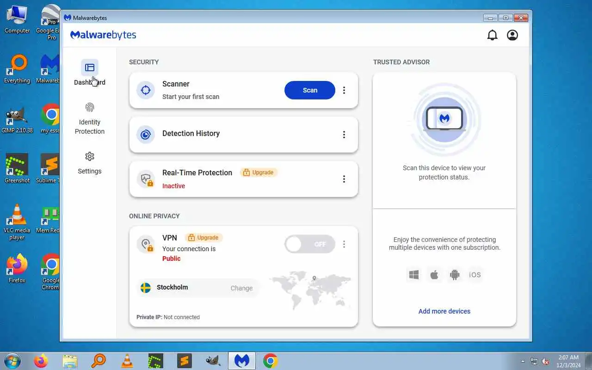
Task: Start a scan with the Scan button
Action: (310, 90)
